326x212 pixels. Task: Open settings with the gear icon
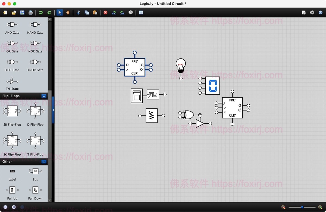click(312, 13)
